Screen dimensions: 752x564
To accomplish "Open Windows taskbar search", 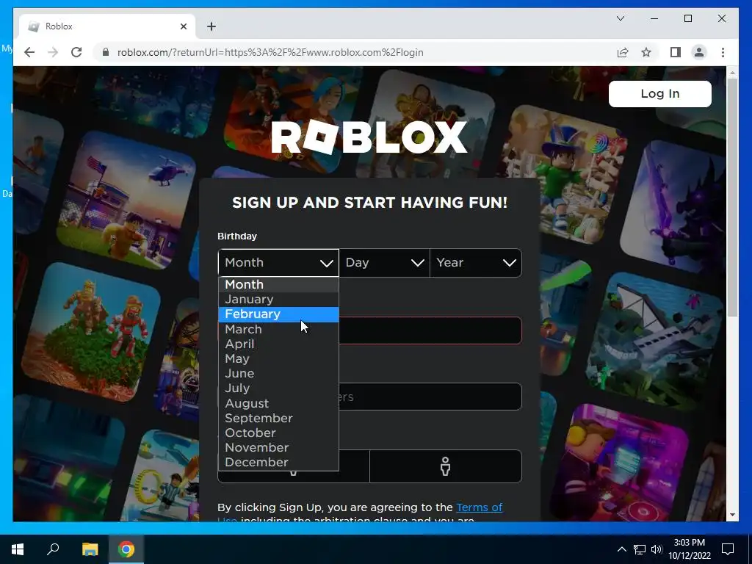I will [53, 549].
